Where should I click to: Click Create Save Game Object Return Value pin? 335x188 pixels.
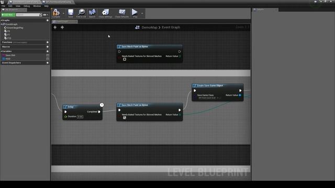coord(240,95)
